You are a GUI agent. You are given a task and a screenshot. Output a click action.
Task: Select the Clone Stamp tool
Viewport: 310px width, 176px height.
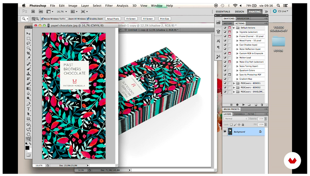pos(28,74)
